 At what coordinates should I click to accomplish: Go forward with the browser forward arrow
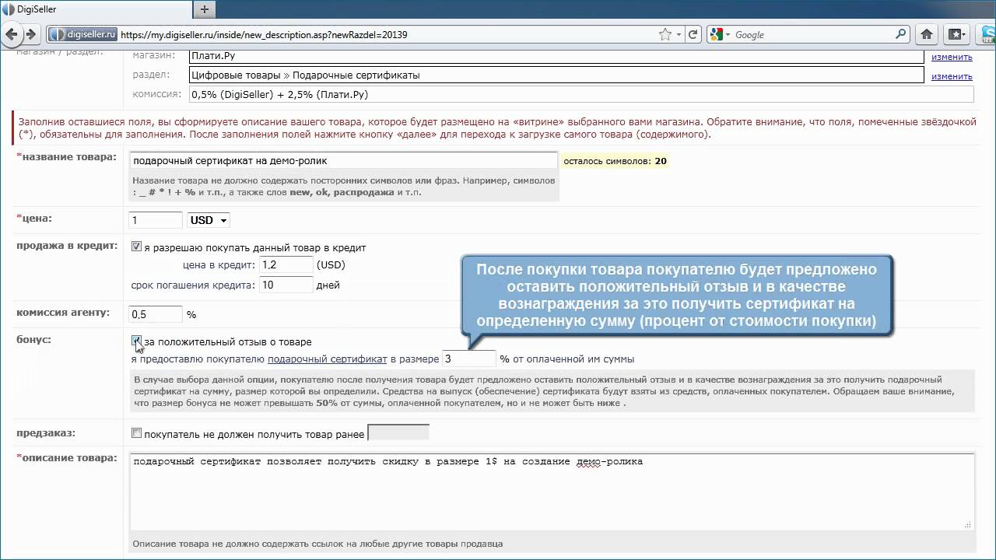31,34
